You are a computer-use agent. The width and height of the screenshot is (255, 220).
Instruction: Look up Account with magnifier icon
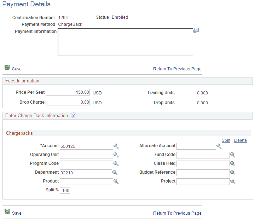(x=116, y=146)
